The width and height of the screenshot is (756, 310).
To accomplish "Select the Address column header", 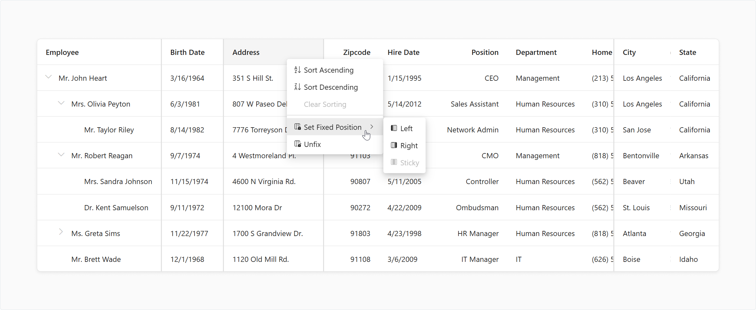I will tap(246, 52).
